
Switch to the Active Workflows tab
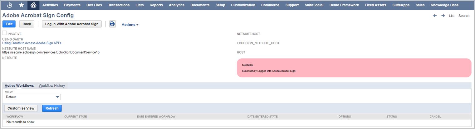click(x=19, y=86)
